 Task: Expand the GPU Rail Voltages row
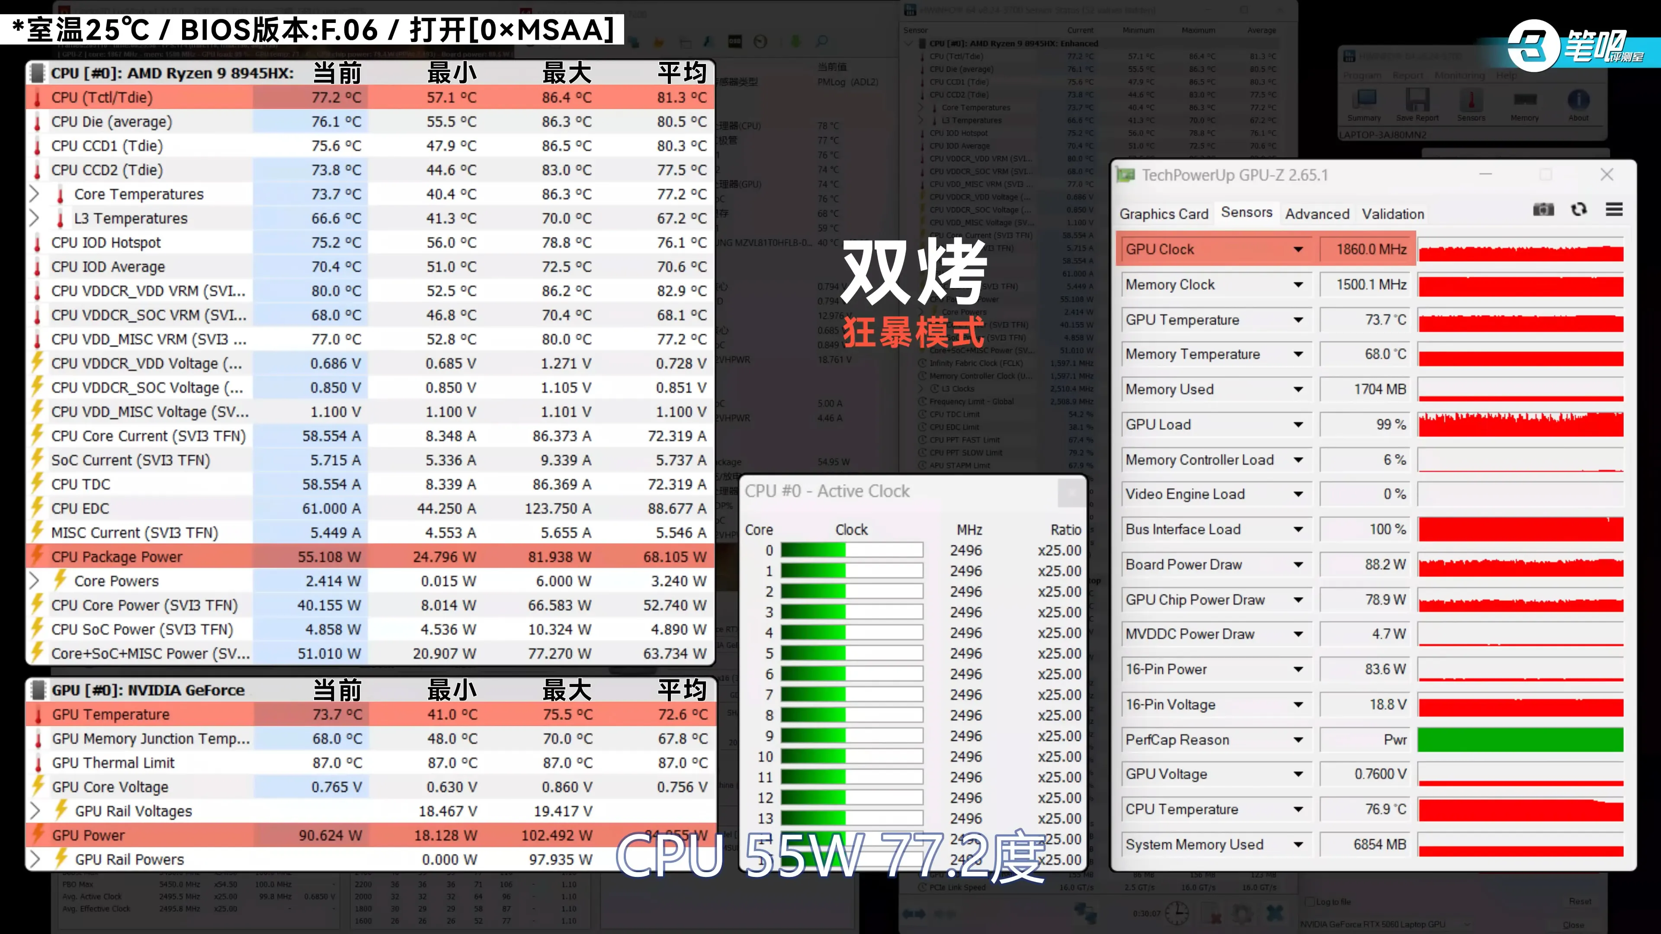(35, 811)
